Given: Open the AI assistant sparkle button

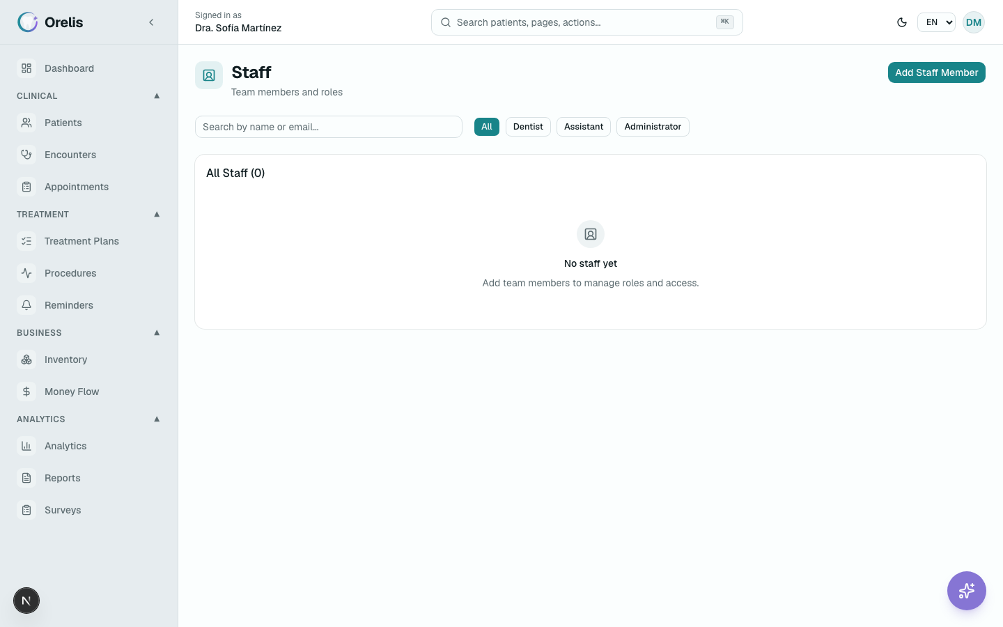Looking at the screenshot, I should (967, 591).
